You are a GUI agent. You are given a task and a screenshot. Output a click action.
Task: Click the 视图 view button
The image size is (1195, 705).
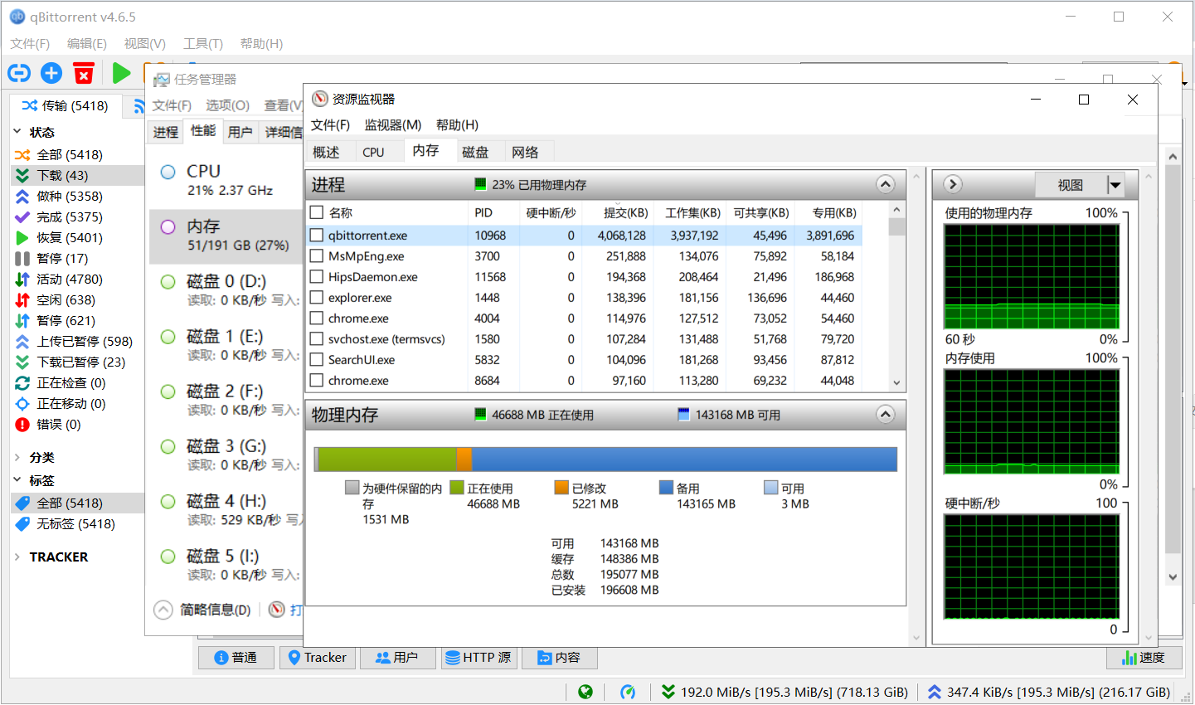[x=1071, y=185]
